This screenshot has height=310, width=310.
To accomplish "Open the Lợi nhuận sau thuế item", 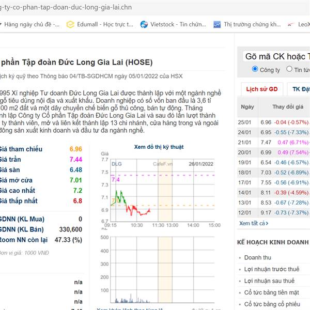I will (269, 281).
